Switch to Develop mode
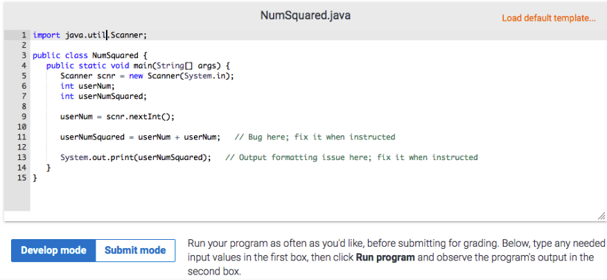Screen dimensions: 607x280 53,250
